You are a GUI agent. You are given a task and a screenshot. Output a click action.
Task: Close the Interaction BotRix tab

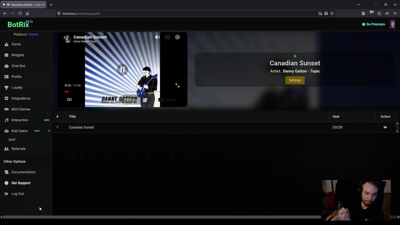pyautogui.click(x=43, y=5)
